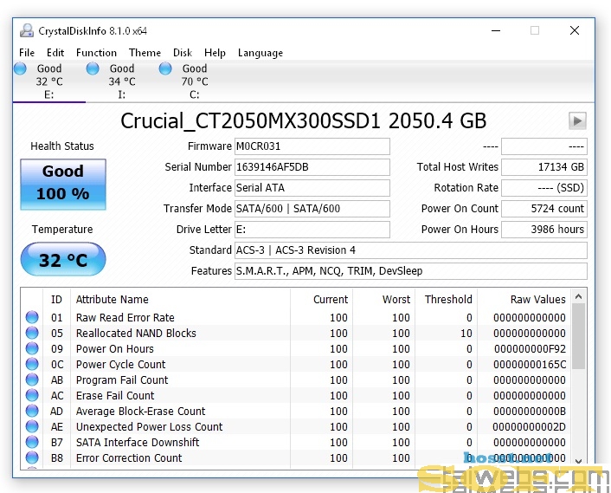
Task: Open the Theme menu
Action: tap(145, 53)
